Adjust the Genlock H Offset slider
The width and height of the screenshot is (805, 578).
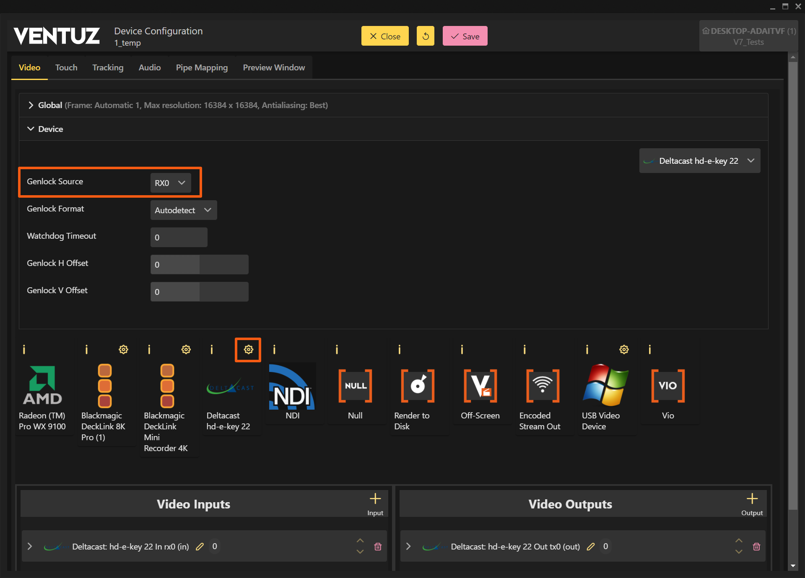coord(200,265)
